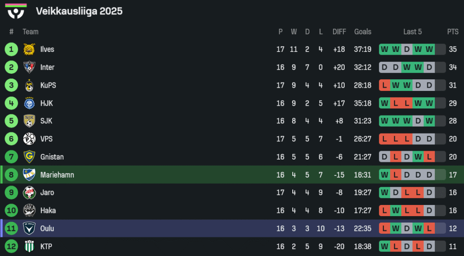Click the HJK team crest
The height and width of the screenshot is (256, 464).
29,103
